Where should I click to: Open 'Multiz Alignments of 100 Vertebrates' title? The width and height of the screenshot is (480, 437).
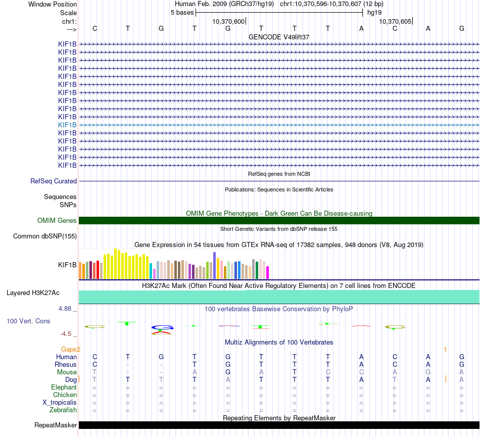[279, 342]
